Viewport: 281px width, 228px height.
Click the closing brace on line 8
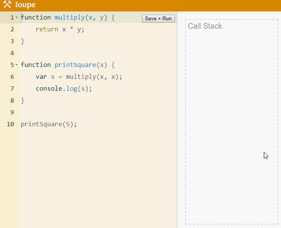tap(22, 100)
